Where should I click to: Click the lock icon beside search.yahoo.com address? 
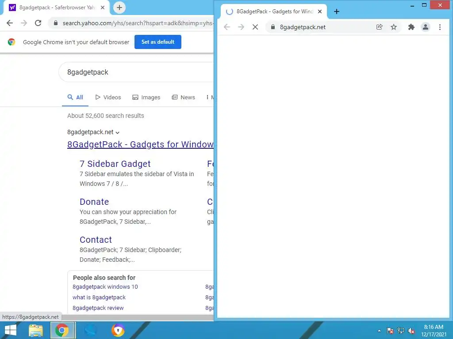click(x=56, y=23)
